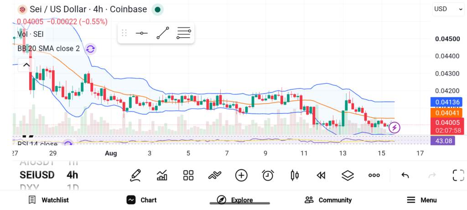467x210 pixels.
Task: Change the 4h timeframe selector
Action: (72, 175)
